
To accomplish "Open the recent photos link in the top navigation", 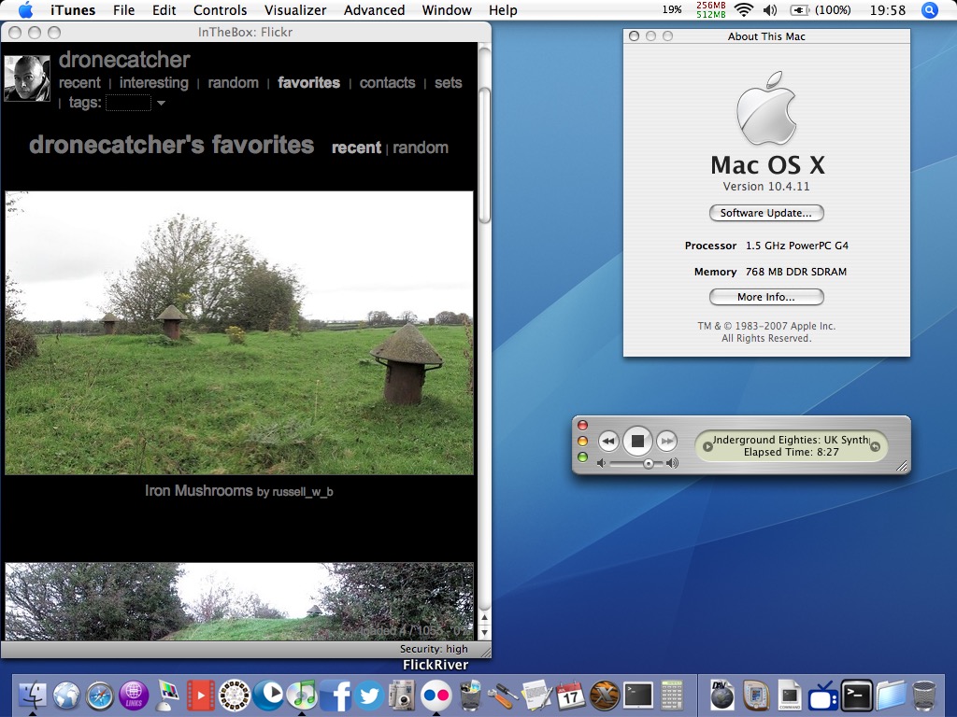I will coord(79,83).
